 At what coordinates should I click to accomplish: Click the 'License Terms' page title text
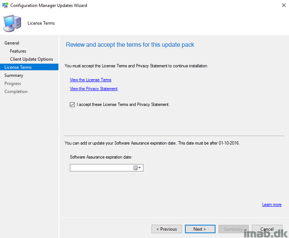41,23
